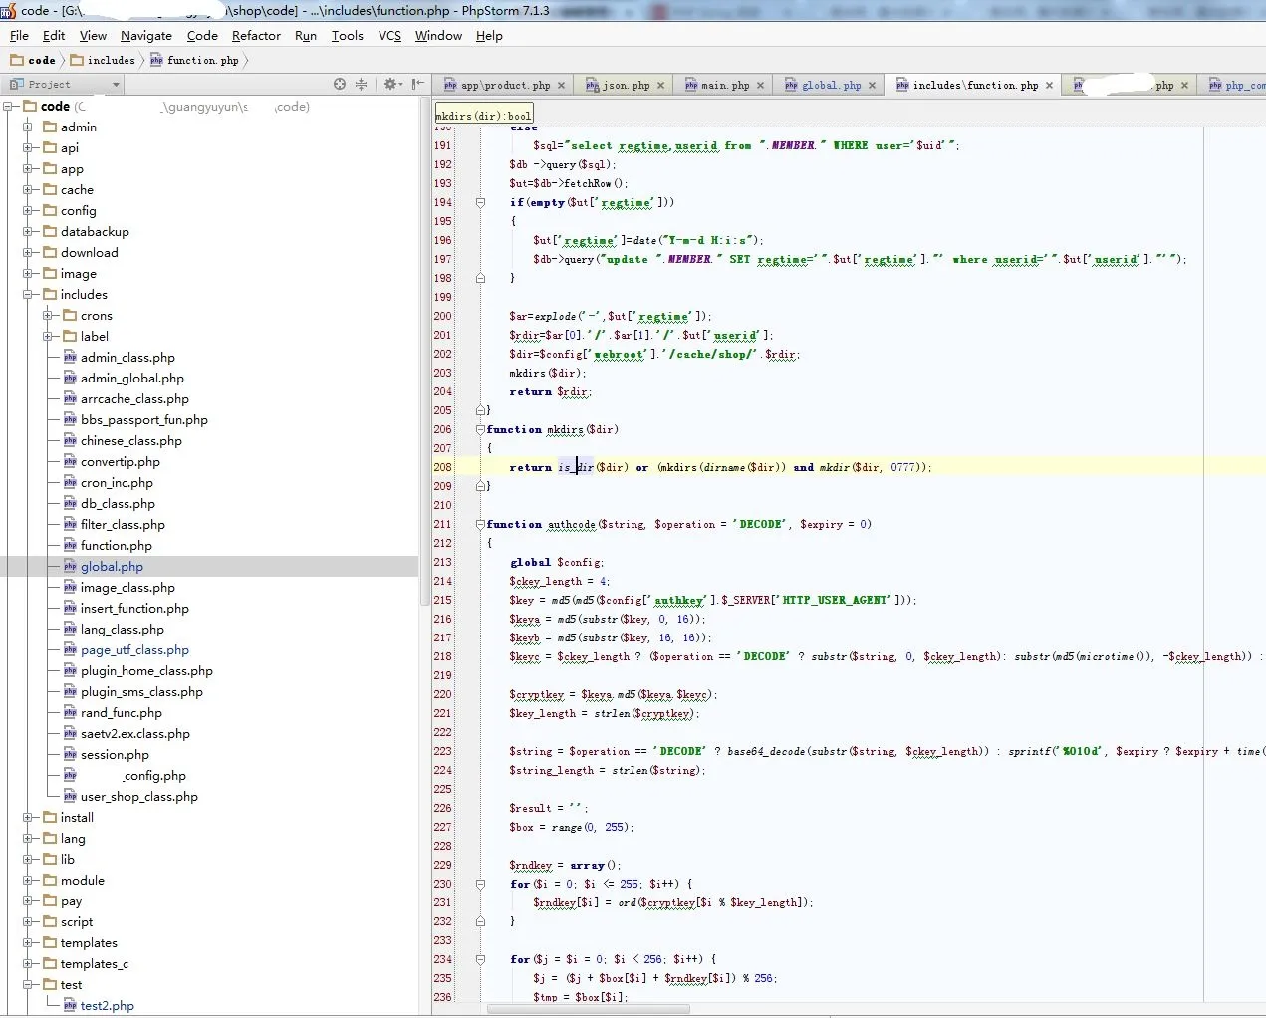The width and height of the screenshot is (1266, 1018).
Task: Click the editor horizontal scrollbar
Action: click(588, 1009)
